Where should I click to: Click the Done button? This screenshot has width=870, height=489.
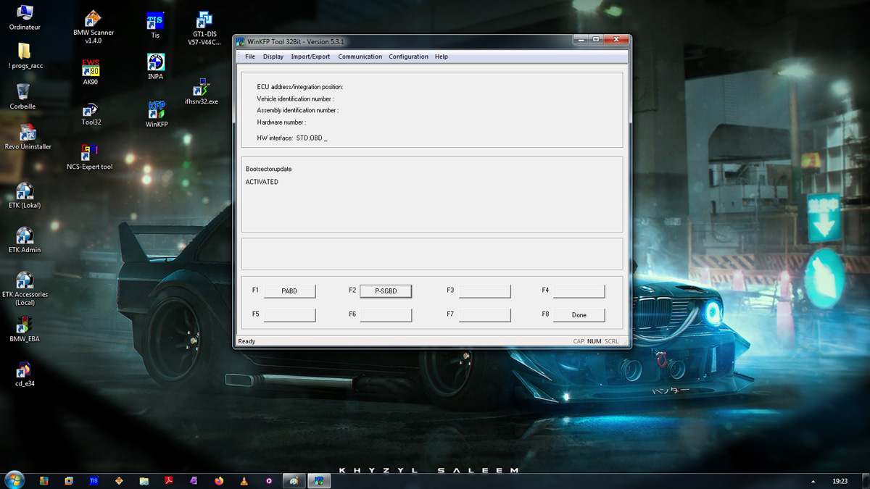coord(579,315)
